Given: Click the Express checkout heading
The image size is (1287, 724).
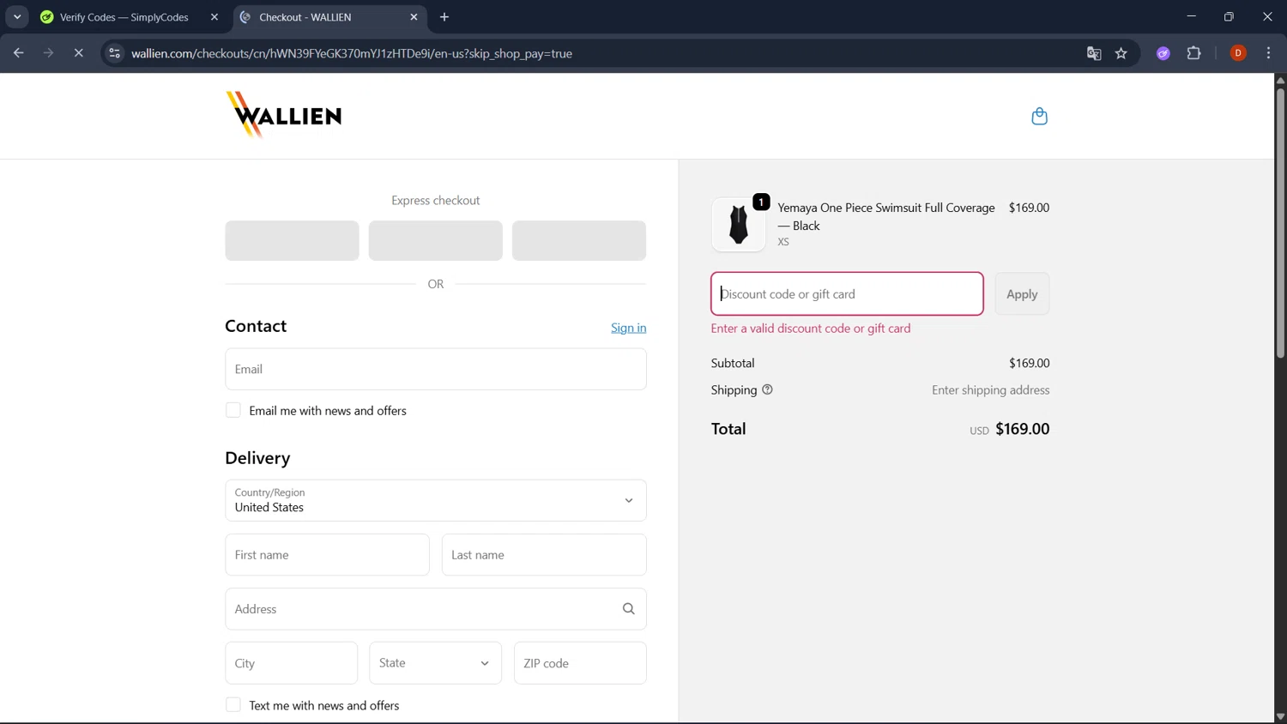Looking at the screenshot, I should coord(436,201).
